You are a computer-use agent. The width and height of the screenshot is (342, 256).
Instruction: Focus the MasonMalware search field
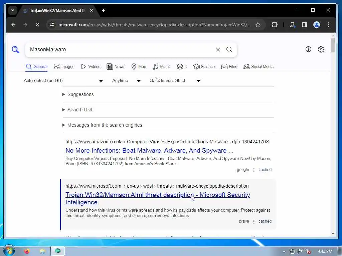[x=121, y=49]
